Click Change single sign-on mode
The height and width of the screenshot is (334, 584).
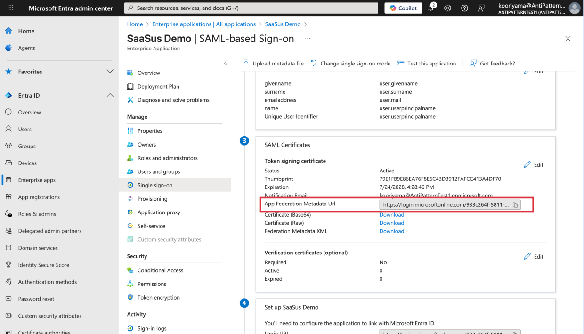350,64
